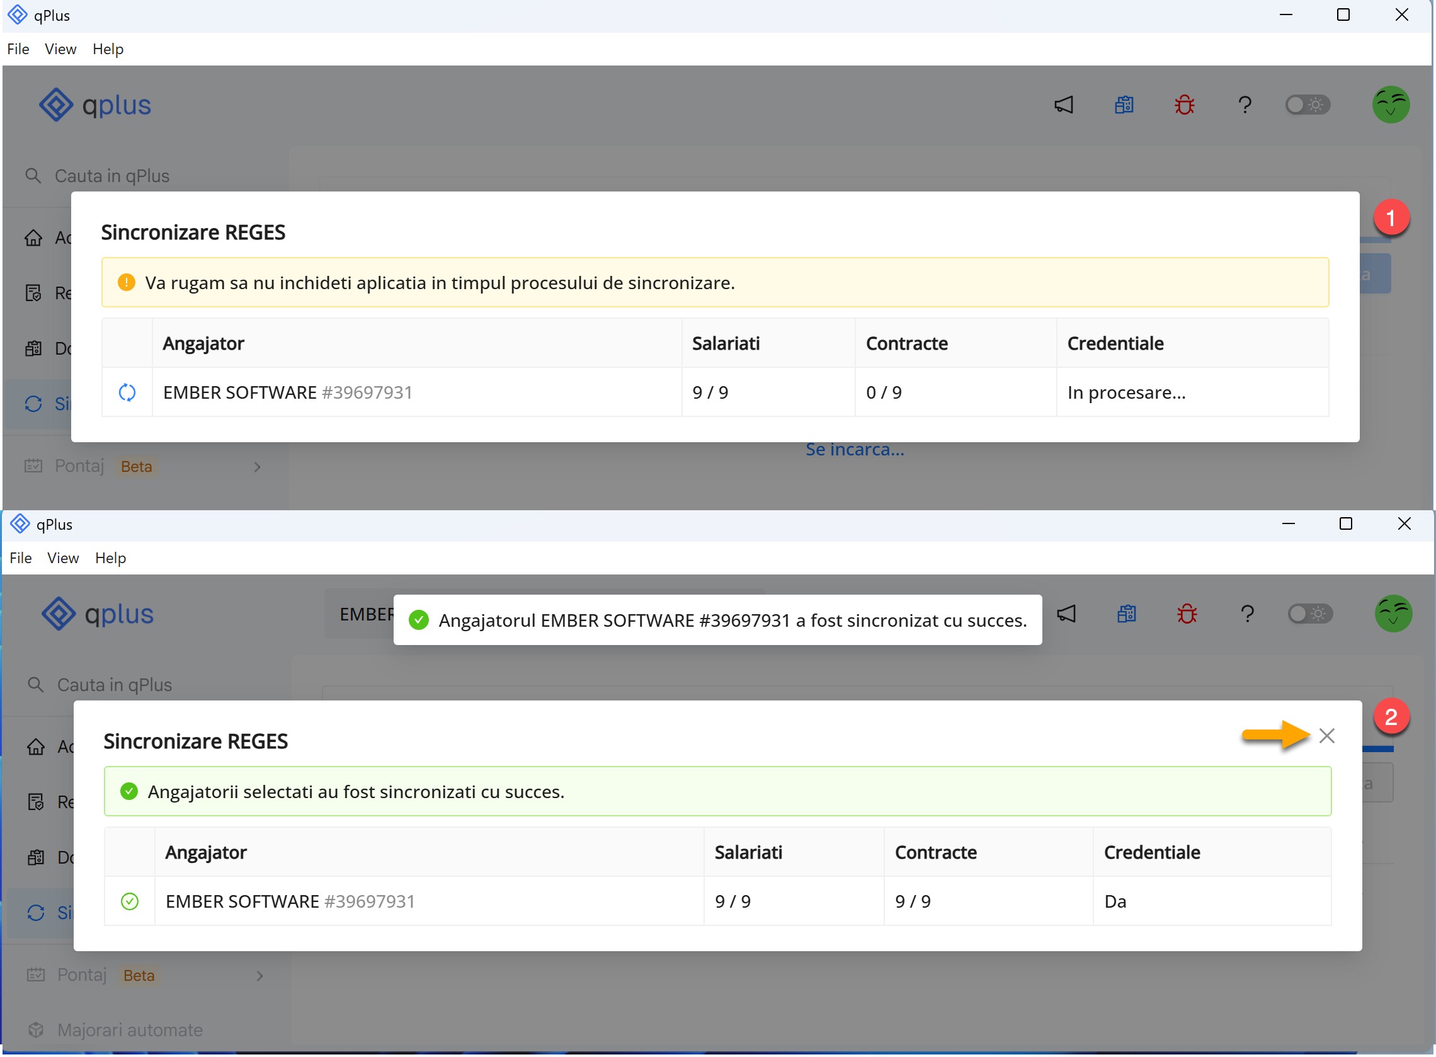
Task: Click the spinning sync status icon for EMBER SOFTWARE
Action: tap(127, 392)
